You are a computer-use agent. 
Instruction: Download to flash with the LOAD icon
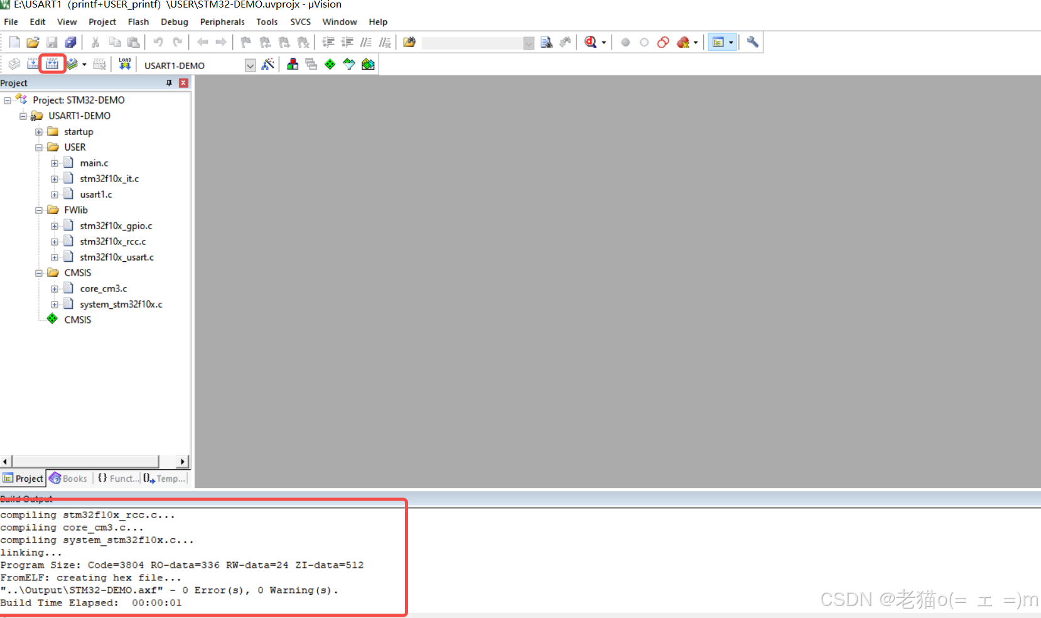click(125, 64)
